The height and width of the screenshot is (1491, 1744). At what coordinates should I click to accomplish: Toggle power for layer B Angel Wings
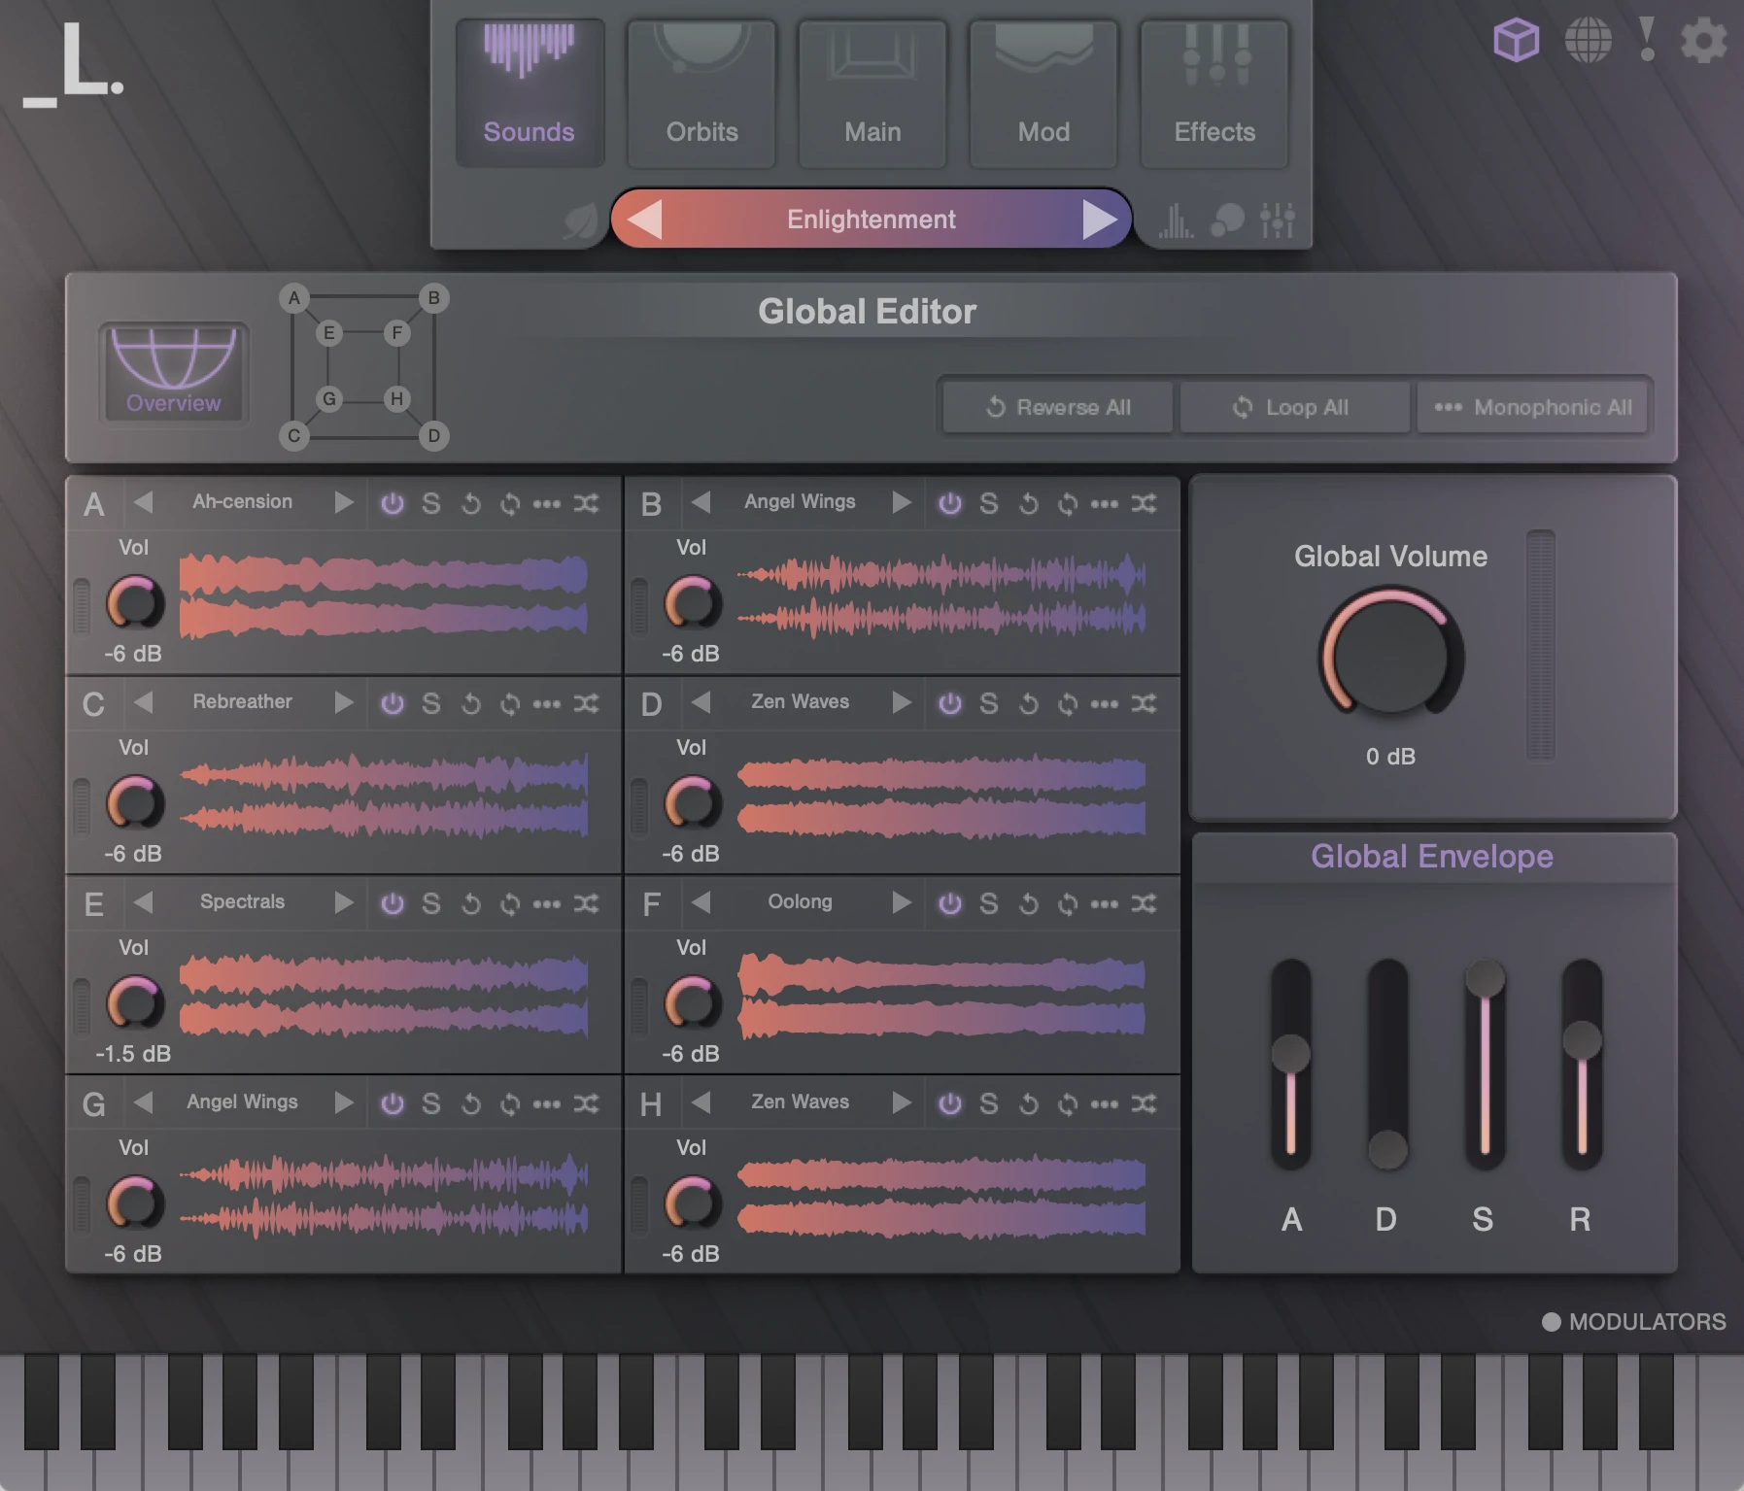pos(950,503)
